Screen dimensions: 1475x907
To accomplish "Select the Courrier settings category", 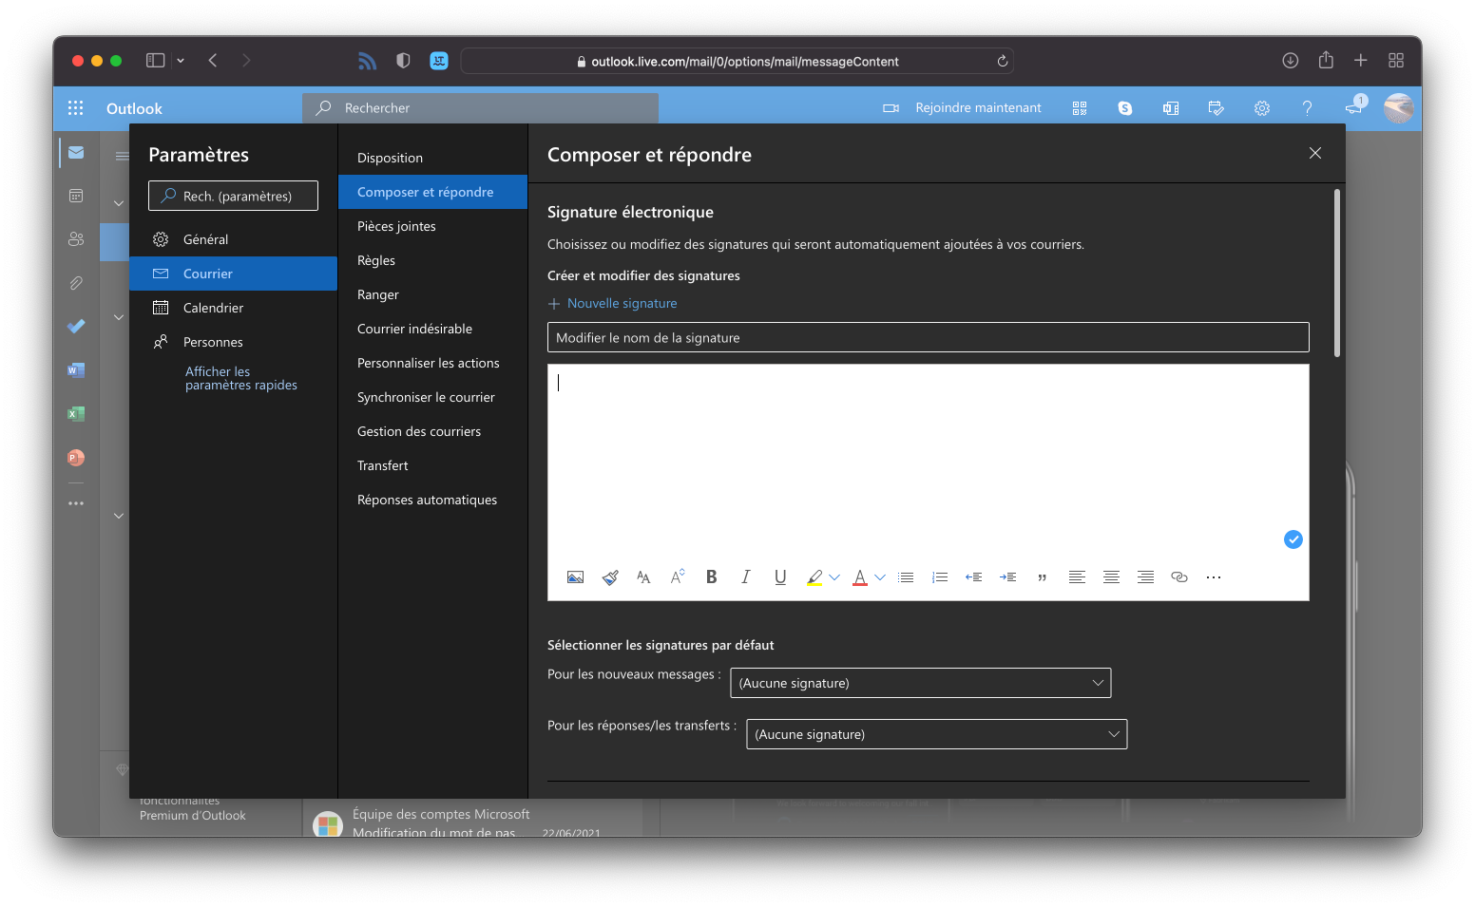I will (233, 274).
